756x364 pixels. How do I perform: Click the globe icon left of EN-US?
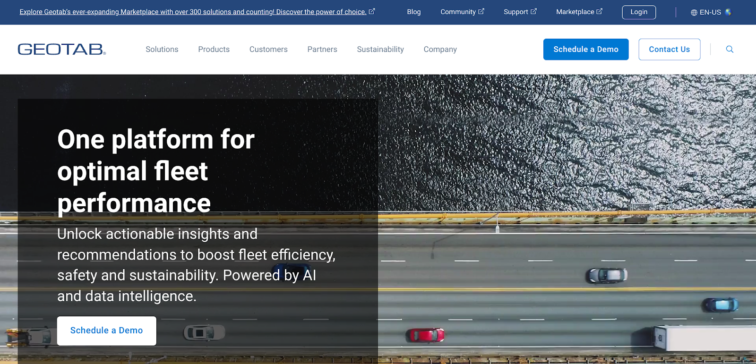694,12
